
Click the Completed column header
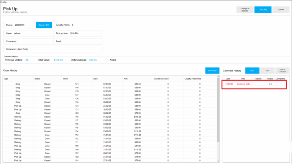pos(281,79)
